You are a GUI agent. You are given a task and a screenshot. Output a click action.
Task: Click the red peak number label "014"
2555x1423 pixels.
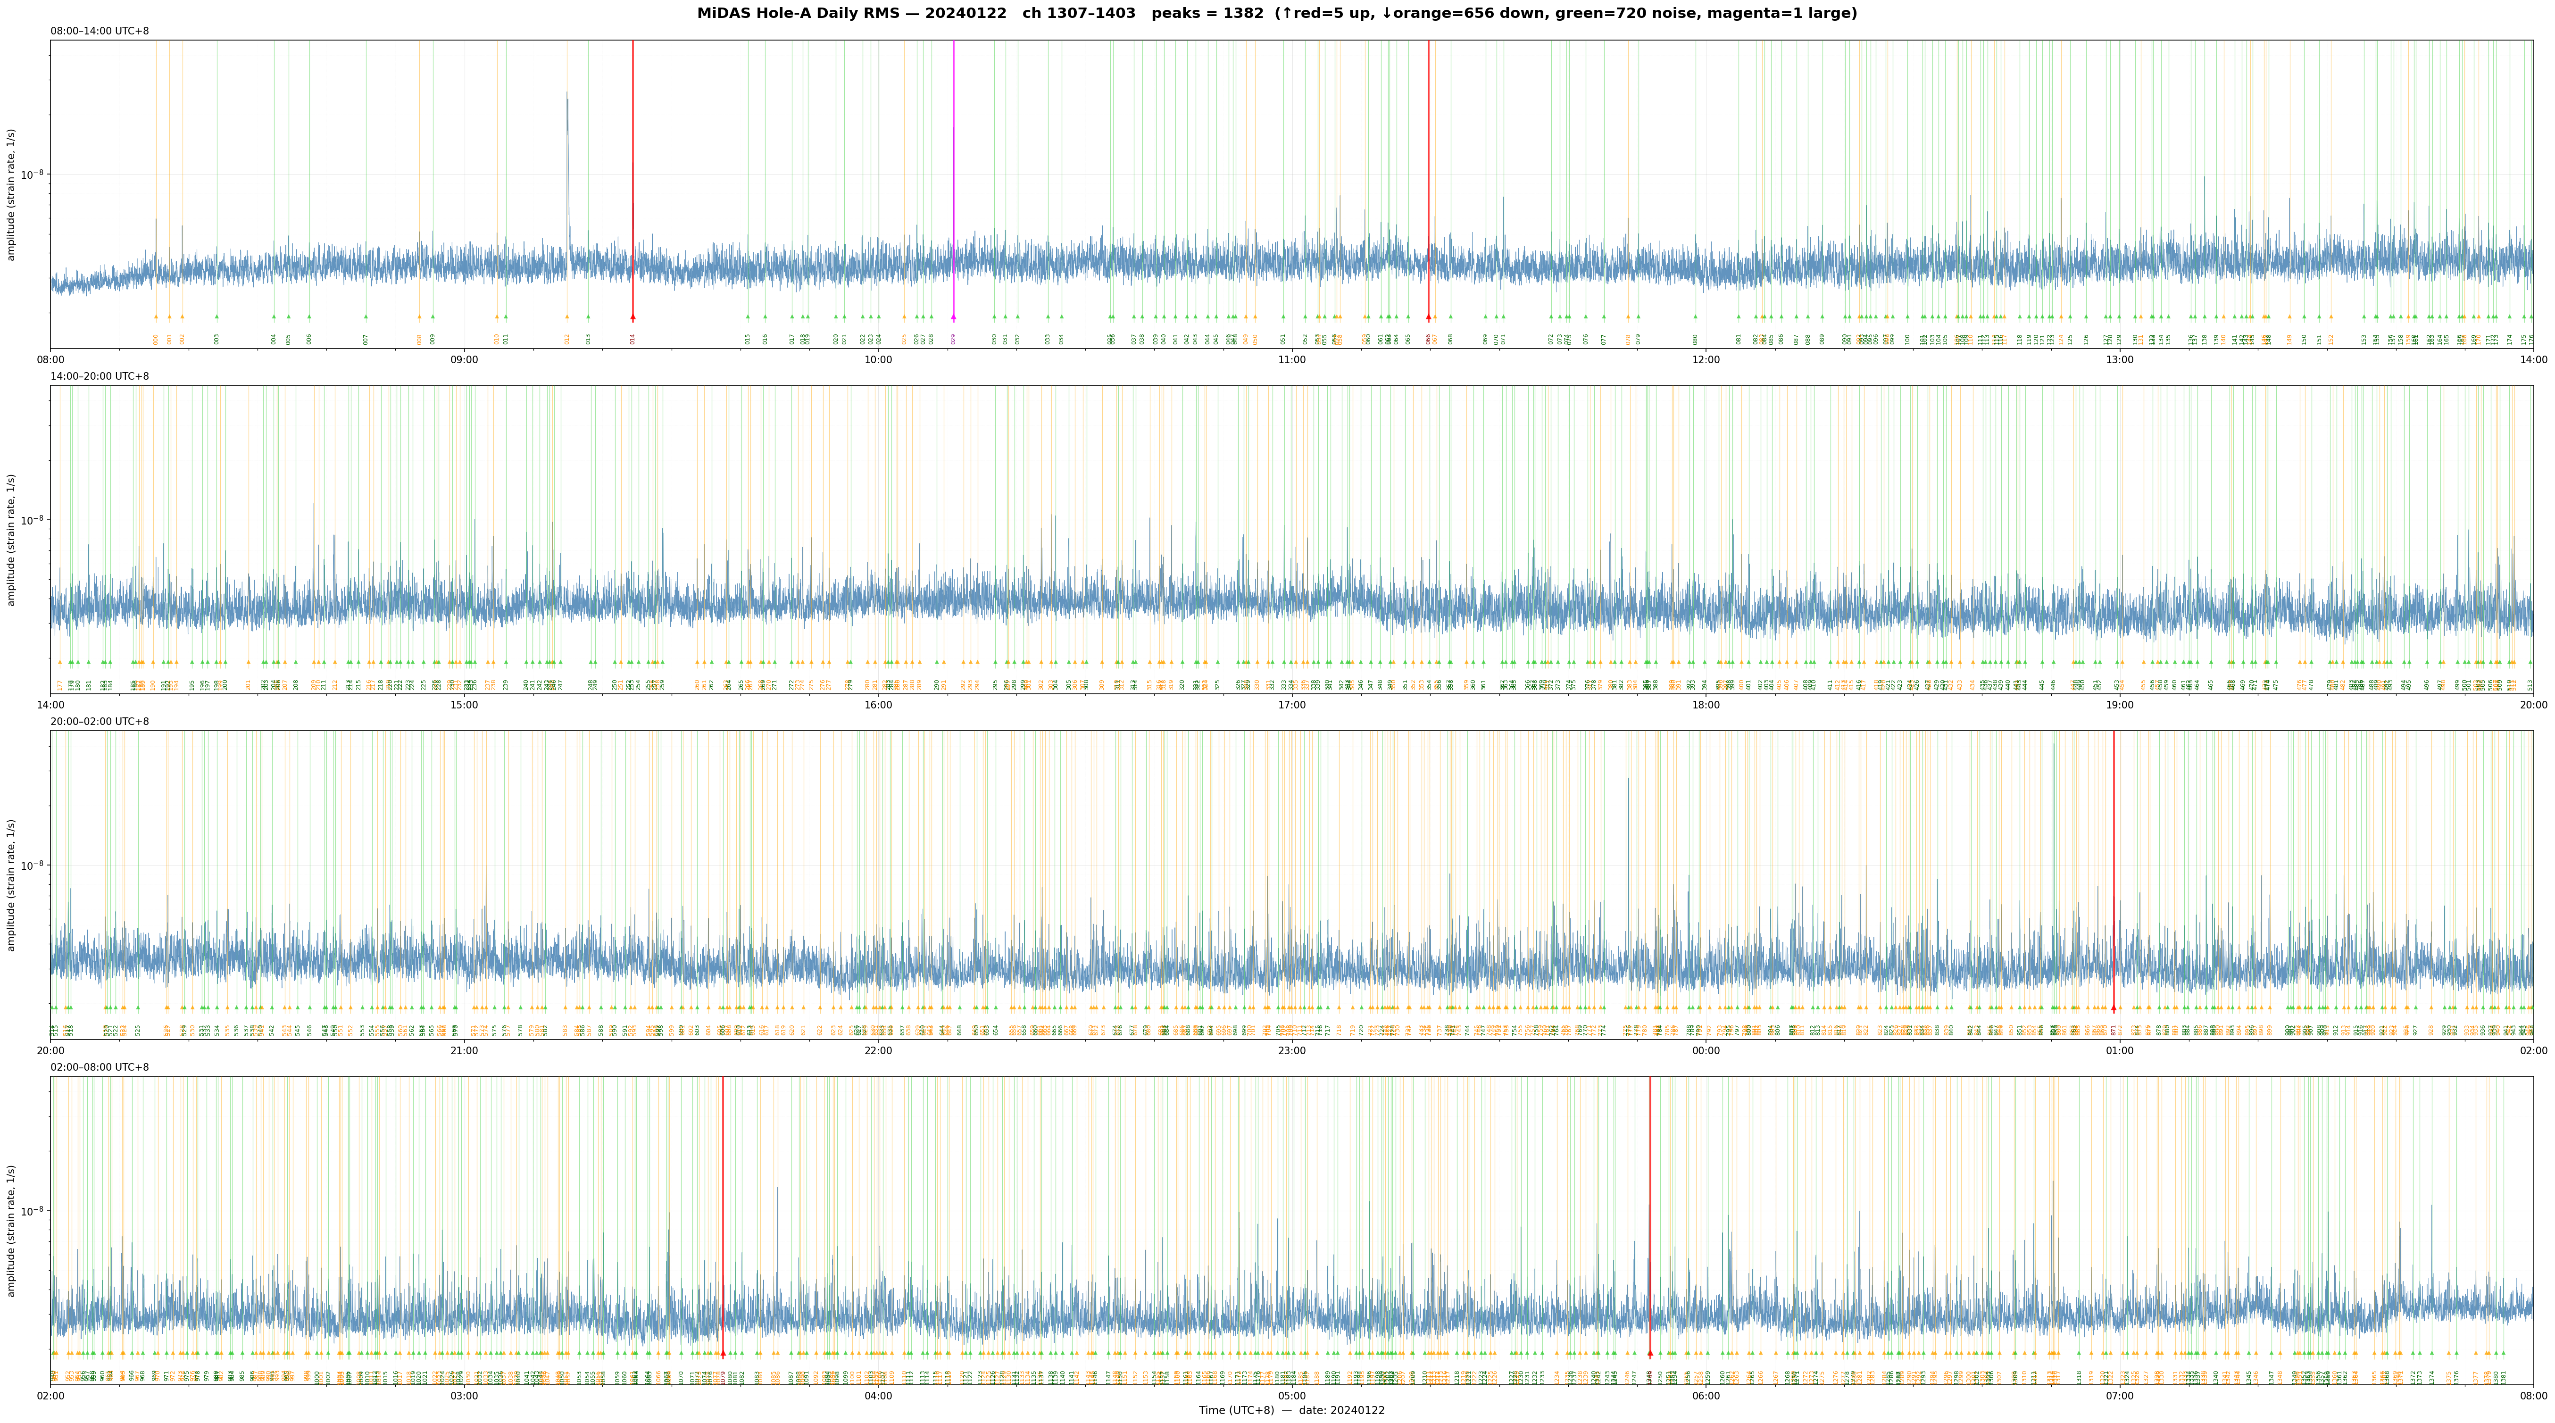633,339
